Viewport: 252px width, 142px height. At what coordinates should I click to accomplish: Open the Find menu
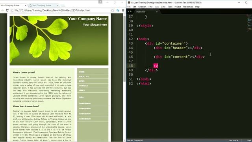pos(150,7)
